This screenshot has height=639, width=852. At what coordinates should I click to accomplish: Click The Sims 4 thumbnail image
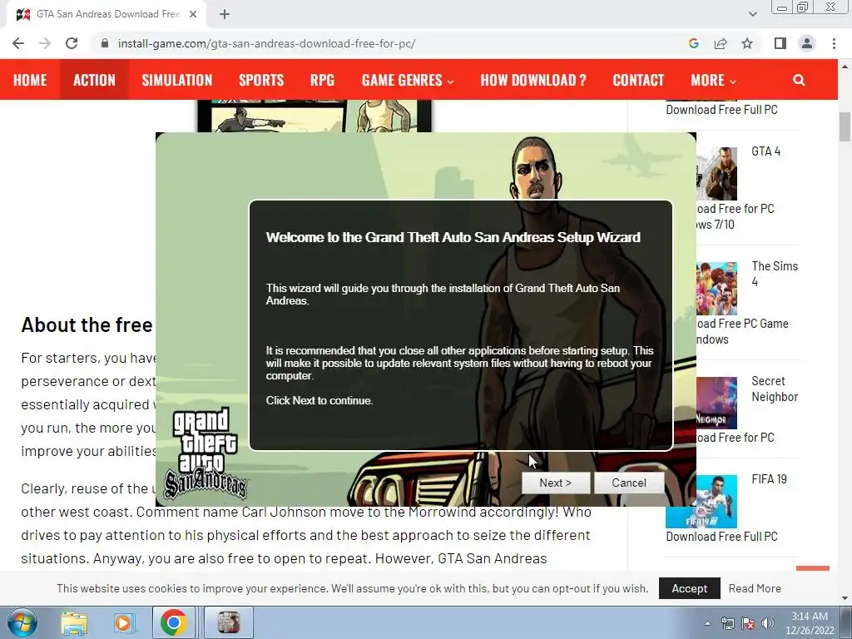(717, 289)
